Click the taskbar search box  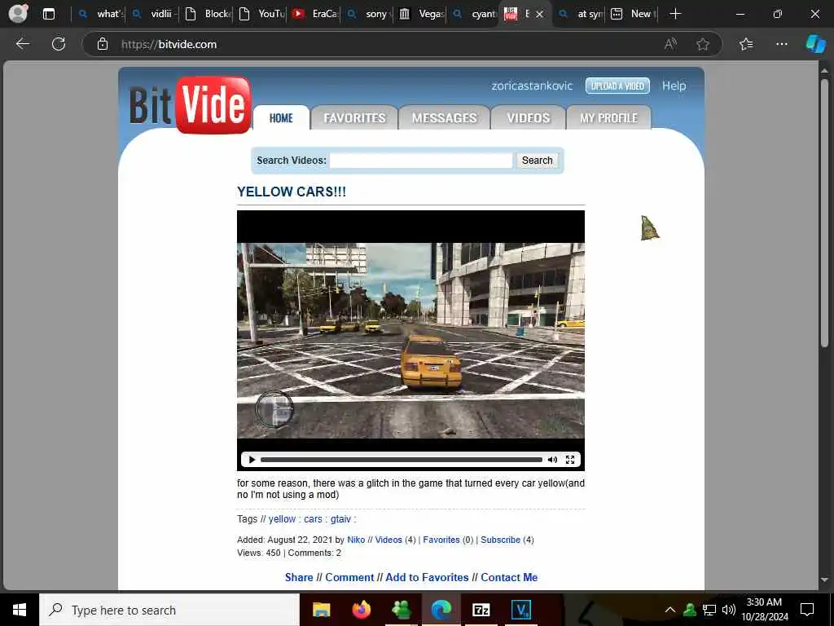169,610
